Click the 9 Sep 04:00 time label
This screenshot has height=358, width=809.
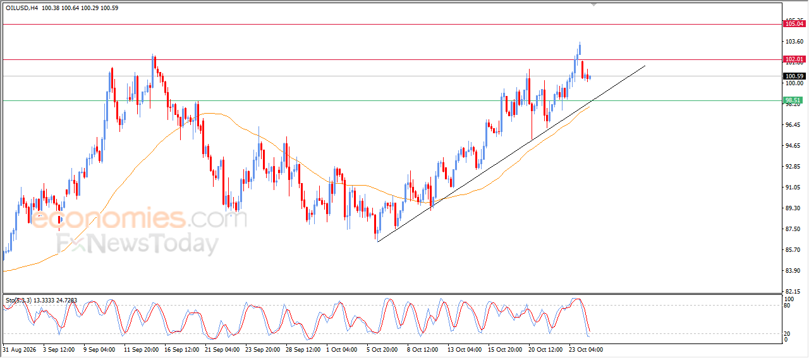tap(99, 349)
